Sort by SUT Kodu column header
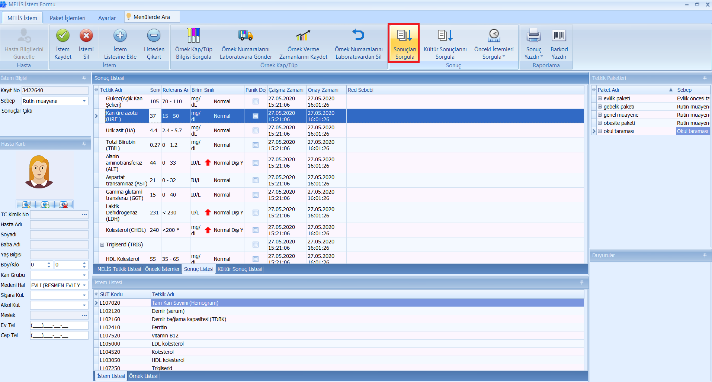712x382 pixels. (x=125, y=294)
